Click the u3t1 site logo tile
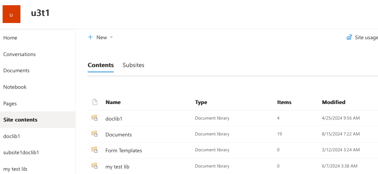Screen dimensions: 378x174 pyautogui.click(x=11, y=14)
